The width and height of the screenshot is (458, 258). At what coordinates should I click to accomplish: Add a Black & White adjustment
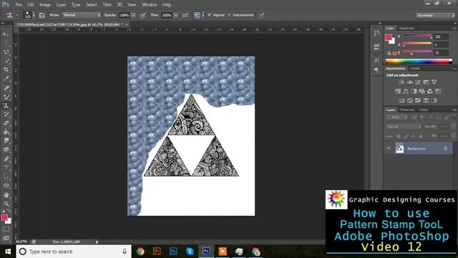tap(414, 91)
